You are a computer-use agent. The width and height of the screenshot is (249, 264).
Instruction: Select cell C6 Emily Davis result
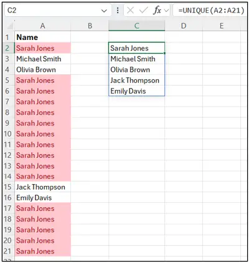tap(136, 91)
